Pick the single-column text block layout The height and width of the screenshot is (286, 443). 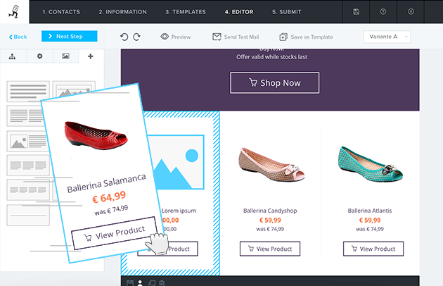pyautogui.click(x=28, y=91)
